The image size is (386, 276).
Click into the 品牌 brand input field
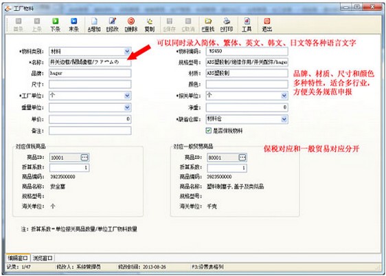[x=90, y=73]
